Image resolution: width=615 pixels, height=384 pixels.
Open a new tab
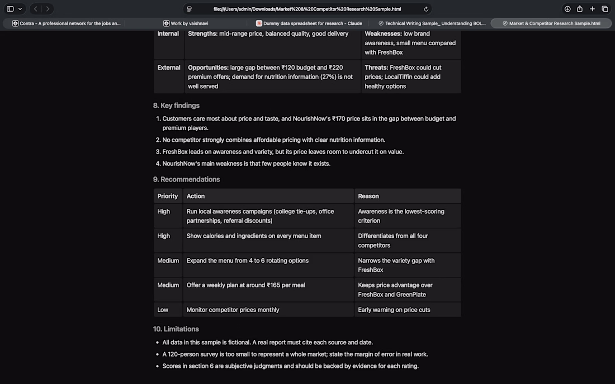tap(592, 9)
